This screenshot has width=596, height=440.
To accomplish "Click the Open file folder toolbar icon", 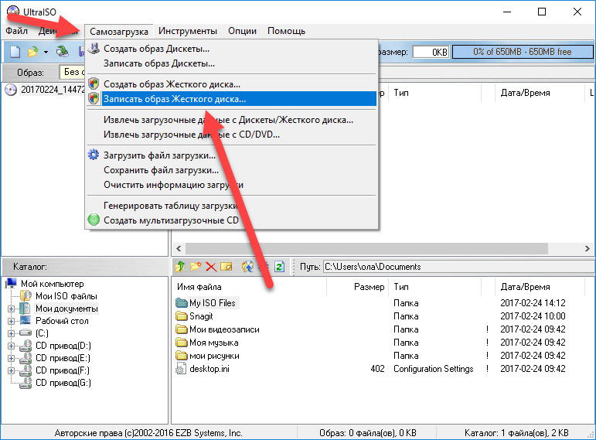I will [33, 52].
